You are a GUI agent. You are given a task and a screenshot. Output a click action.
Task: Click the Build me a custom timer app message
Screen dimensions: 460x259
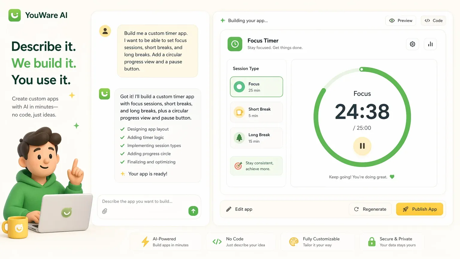point(158,51)
